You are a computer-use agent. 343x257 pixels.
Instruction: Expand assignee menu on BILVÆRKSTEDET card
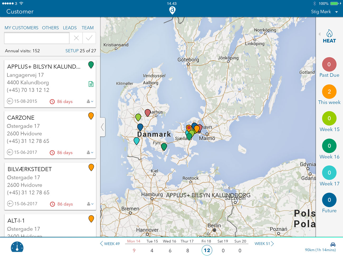pyautogui.click(x=90, y=204)
